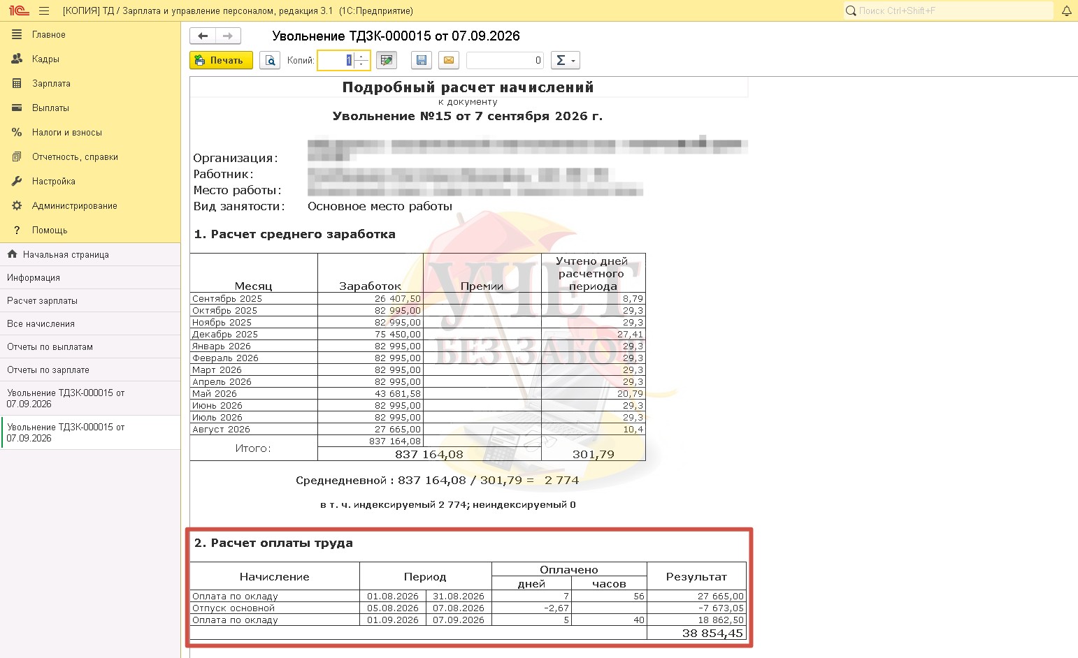Screen dimensions: 1078x658
Task: Click the Копий number field
Action: [336, 60]
